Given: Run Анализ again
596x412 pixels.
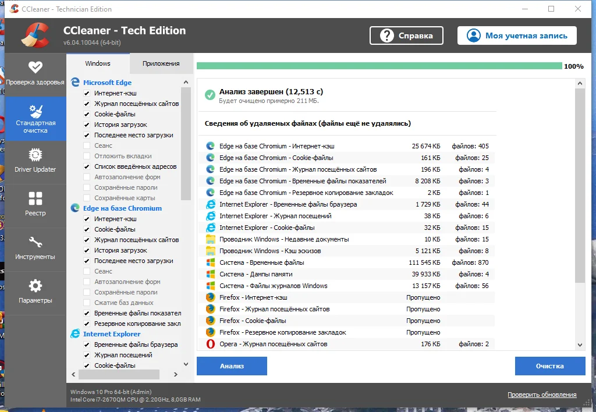Looking at the screenshot, I should 232,366.
